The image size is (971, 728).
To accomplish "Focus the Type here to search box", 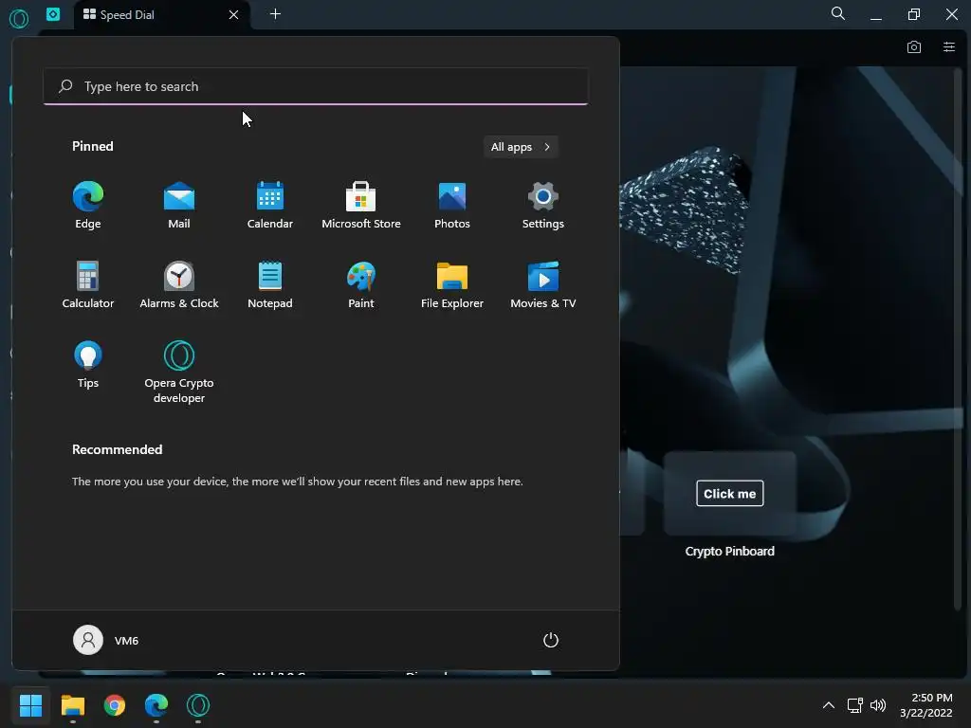I will point(316,86).
